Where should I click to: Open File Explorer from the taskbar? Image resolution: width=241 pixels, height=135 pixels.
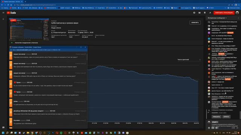28,133
